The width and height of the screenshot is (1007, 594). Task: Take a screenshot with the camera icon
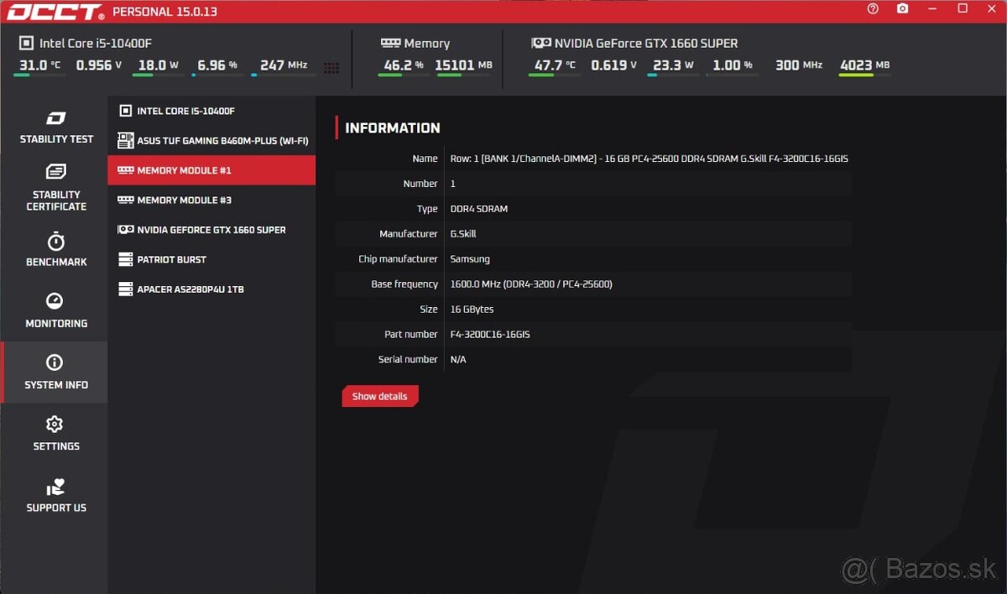[902, 9]
